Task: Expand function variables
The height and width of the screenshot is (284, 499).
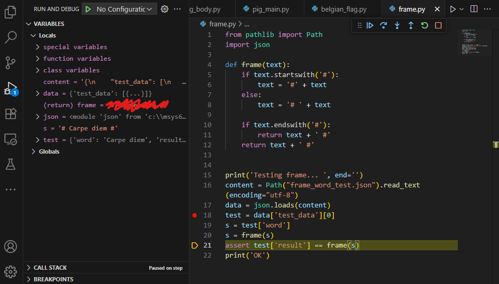Action: pos(38,59)
